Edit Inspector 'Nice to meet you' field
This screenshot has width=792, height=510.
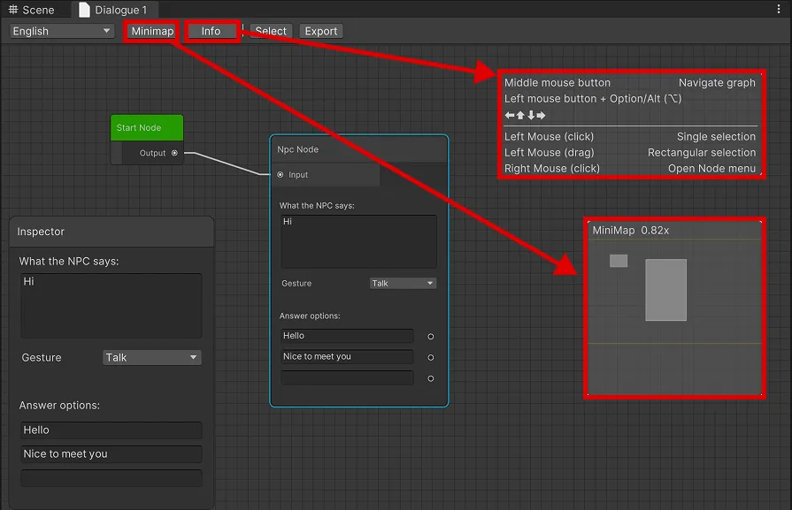pos(111,454)
